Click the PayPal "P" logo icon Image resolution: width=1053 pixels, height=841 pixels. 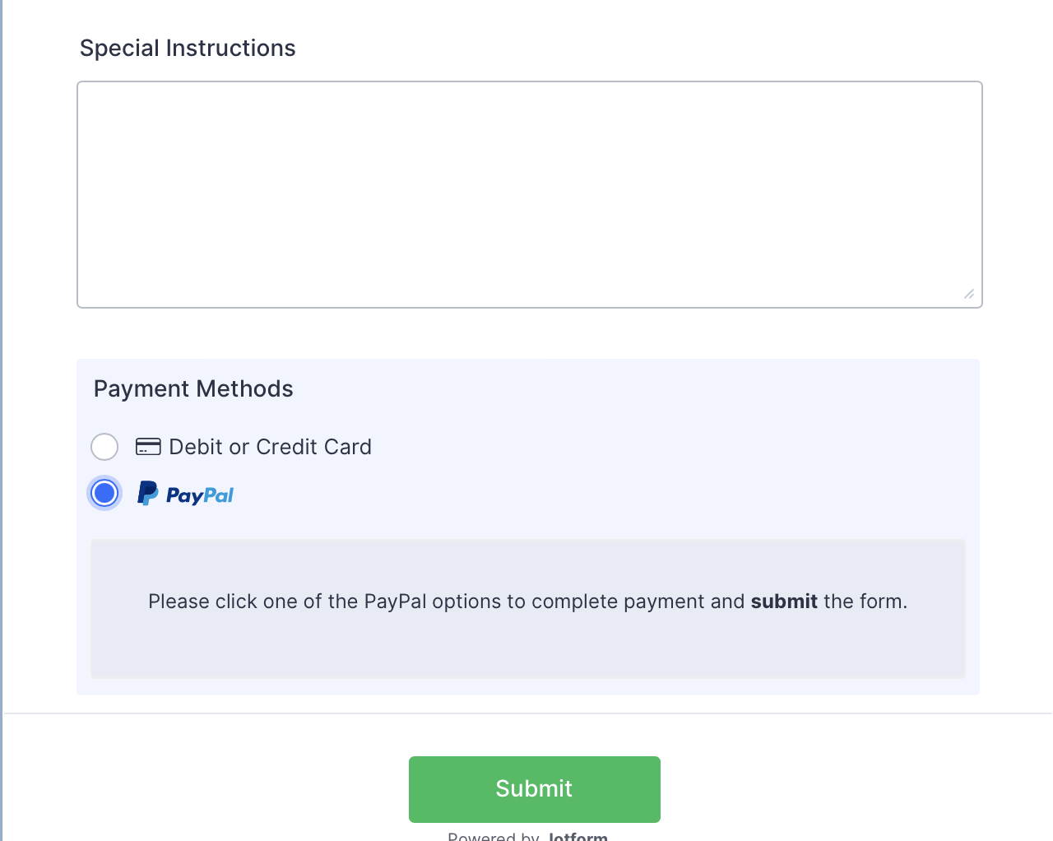click(147, 494)
